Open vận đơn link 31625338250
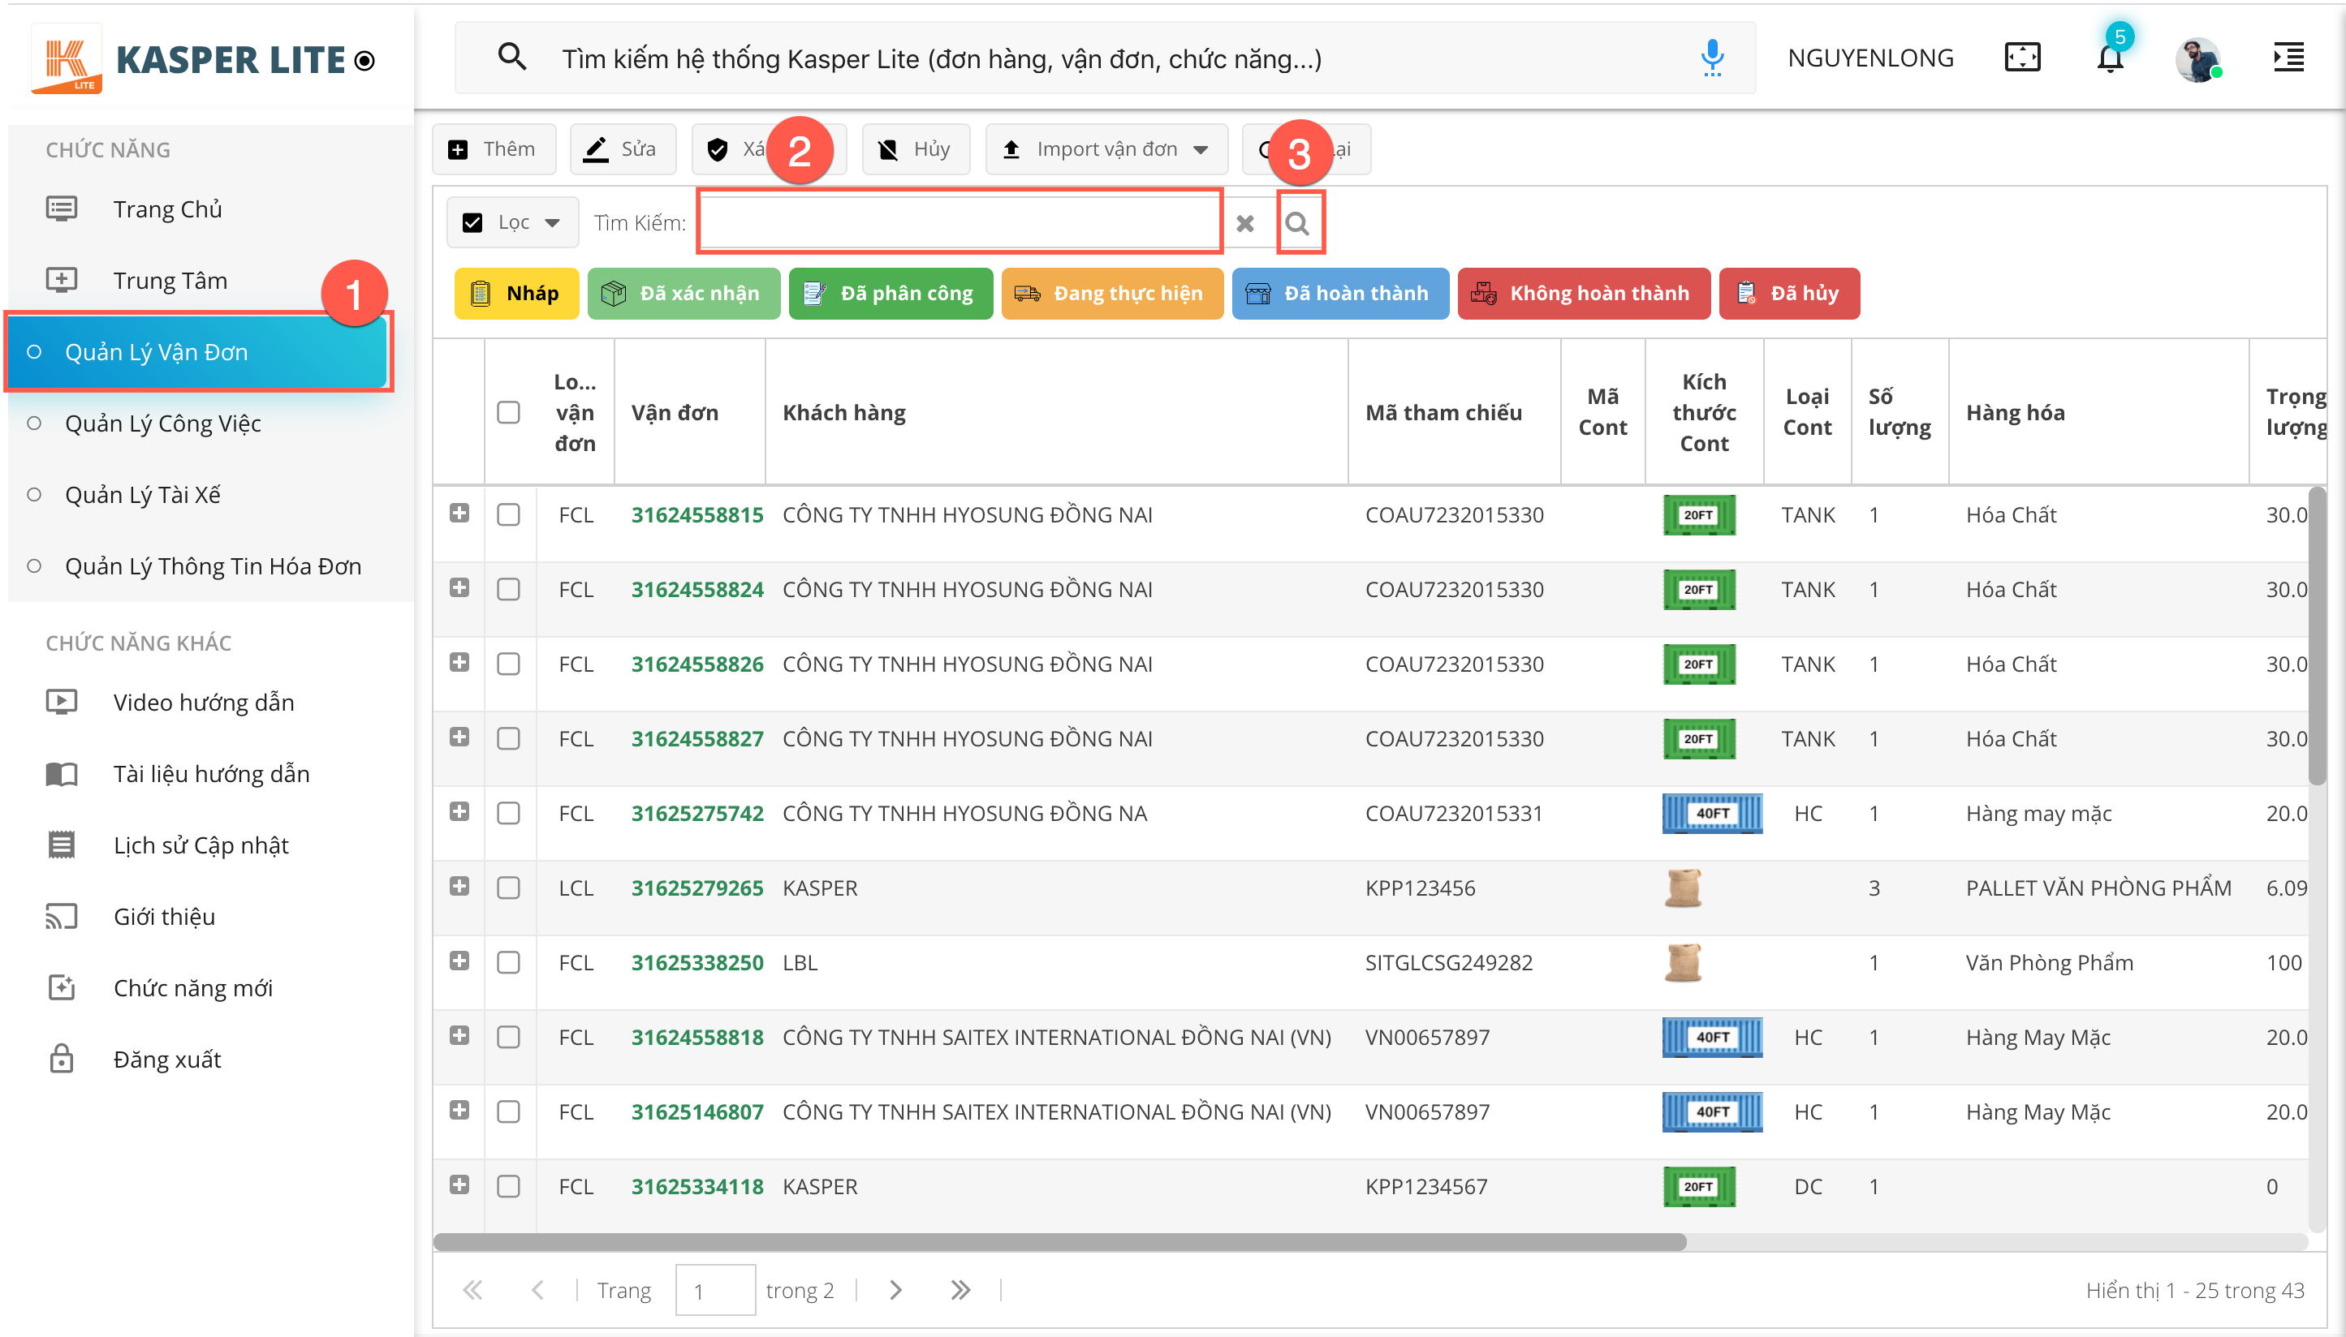Image resolution: width=2346 pixels, height=1337 pixels. coord(696,962)
